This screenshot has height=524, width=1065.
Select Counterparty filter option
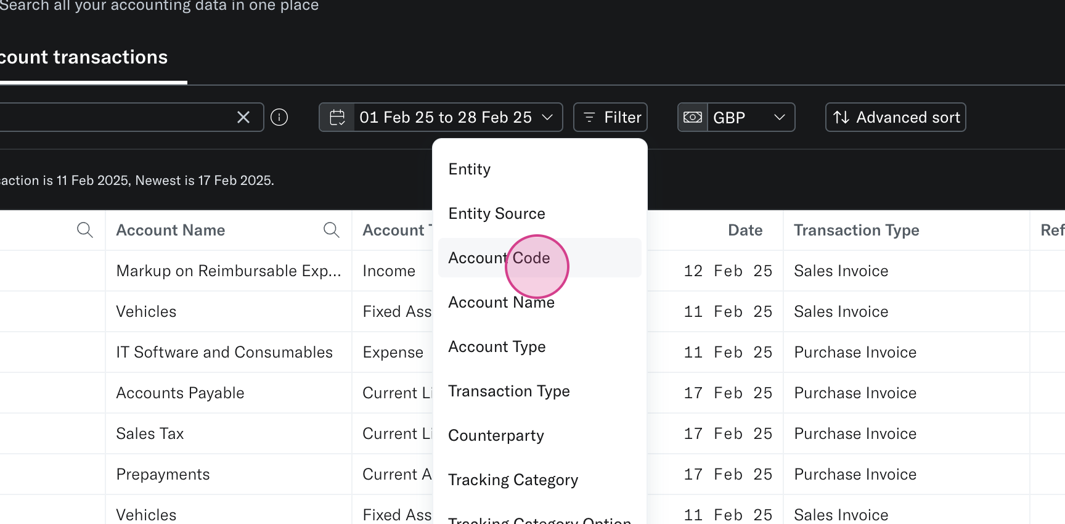(x=496, y=435)
